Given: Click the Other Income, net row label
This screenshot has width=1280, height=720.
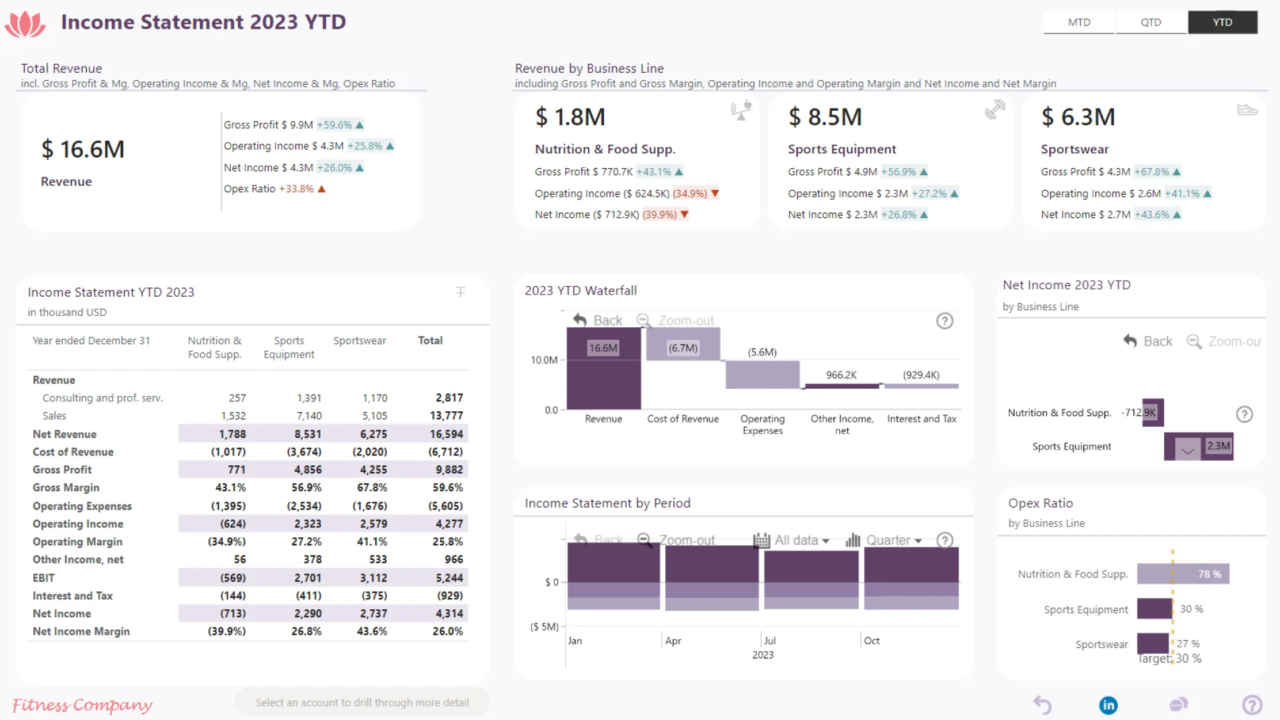Looking at the screenshot, I should coord(78,560).
